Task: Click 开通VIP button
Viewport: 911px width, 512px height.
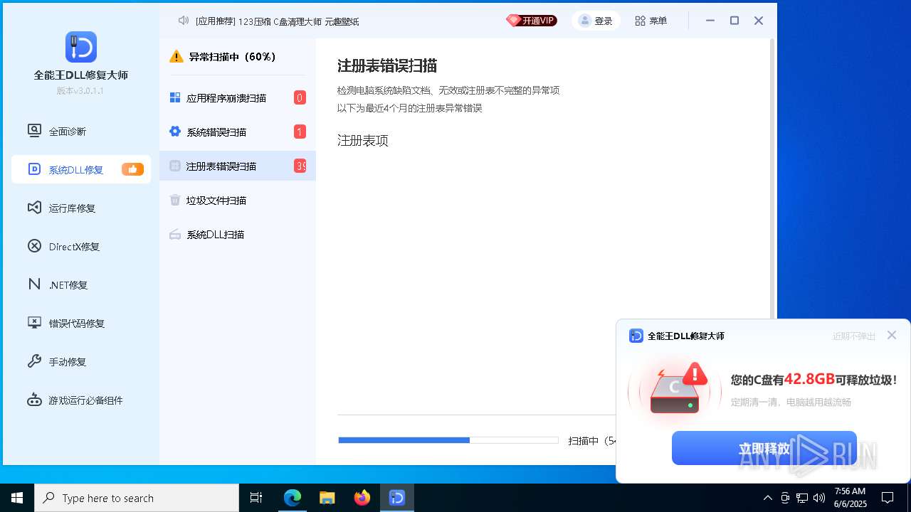Action: pyautogui.click(x=531, y=21)
